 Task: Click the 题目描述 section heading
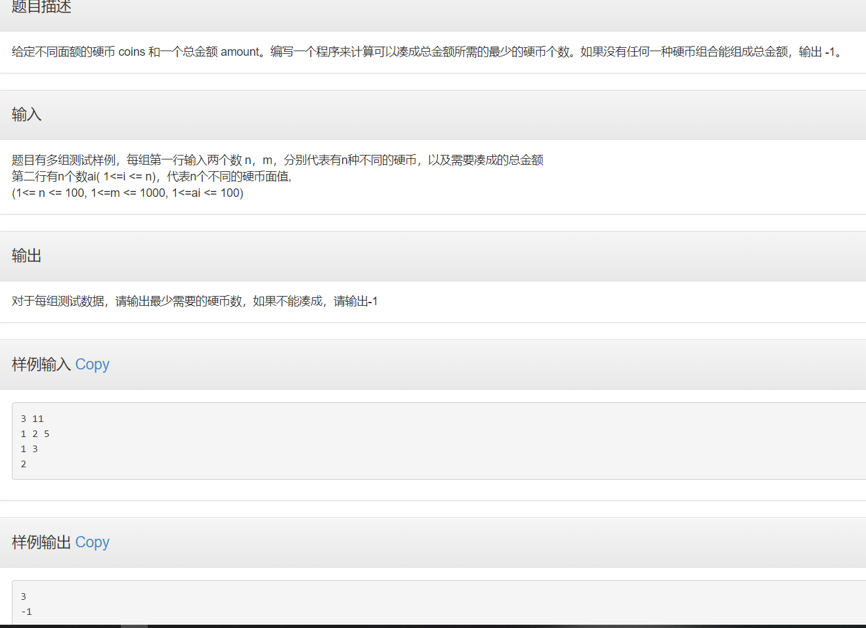41,7
